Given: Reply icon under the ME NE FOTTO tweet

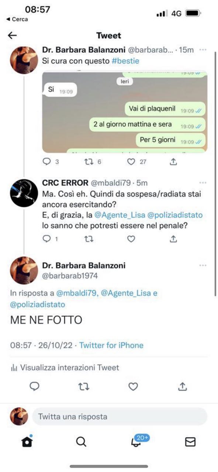Looking at the screenshot, I should (x=34, y=386).
